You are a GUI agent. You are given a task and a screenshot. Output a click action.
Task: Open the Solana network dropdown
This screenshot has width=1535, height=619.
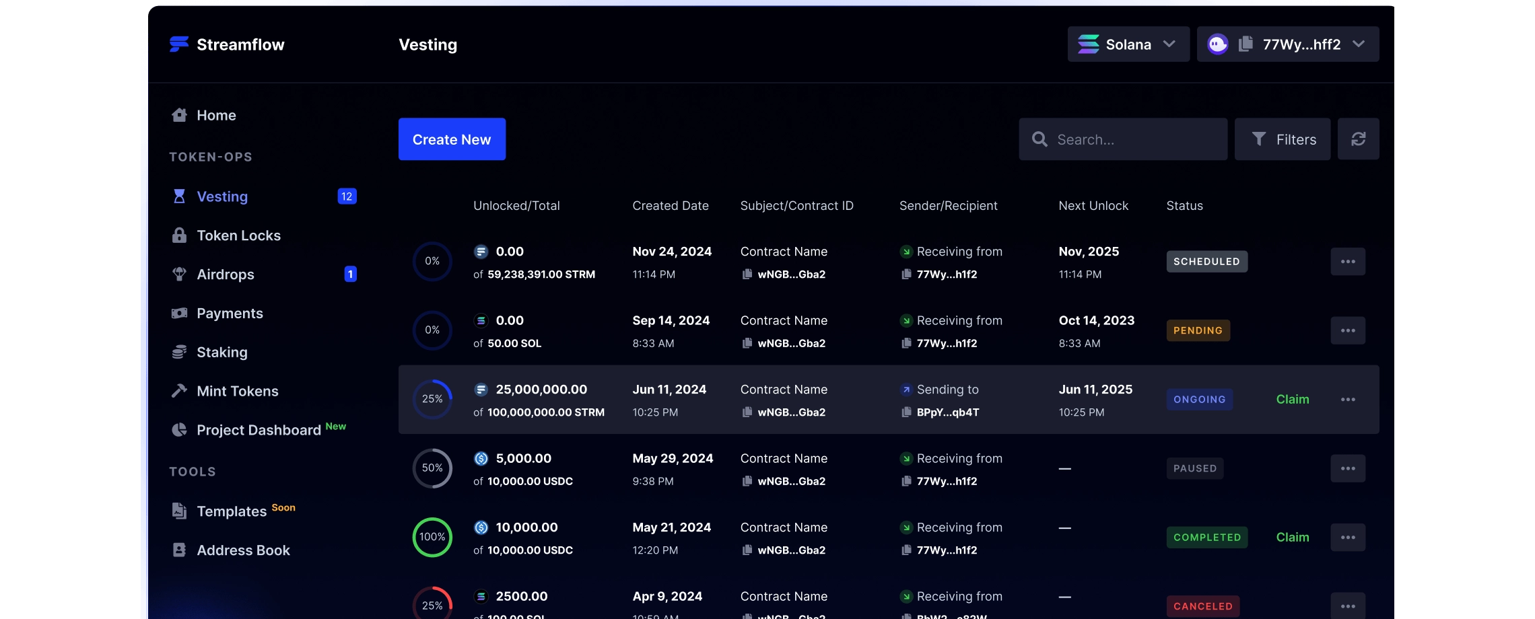(x=1128, y=44)
